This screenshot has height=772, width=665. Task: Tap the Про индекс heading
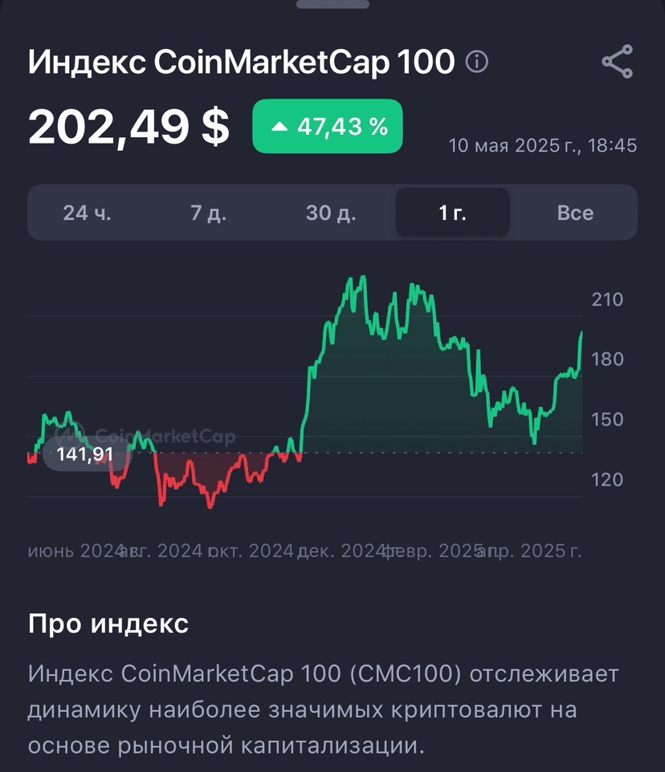108,624
